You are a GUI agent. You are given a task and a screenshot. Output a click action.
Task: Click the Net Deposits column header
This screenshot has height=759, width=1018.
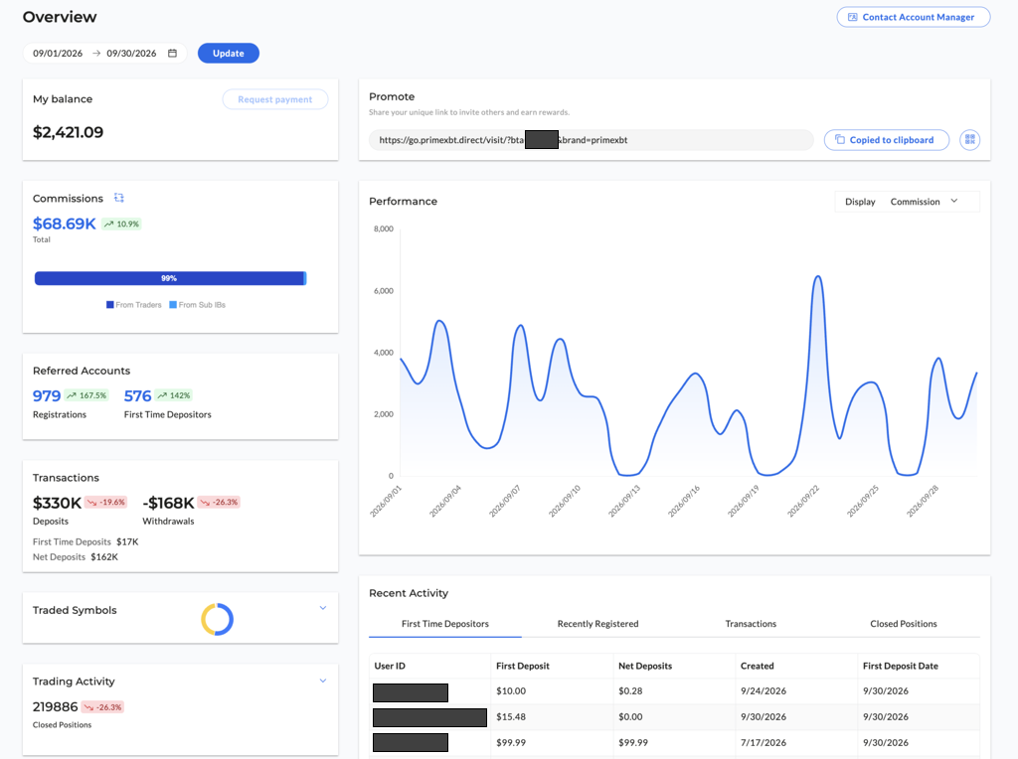[x=645, y=666]
